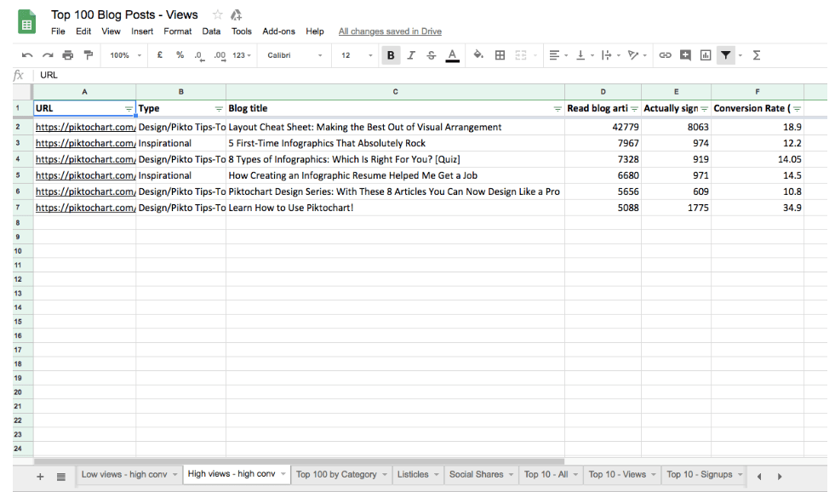Viewport: 835px width, 492px height.
Task: Open the 123 number format dropdown
Action: 242,55
